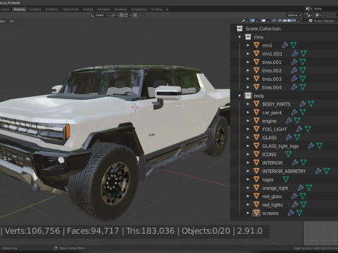This screenshot has width=338, height=253.
Task: Click the tires.001 green mesh data icon
Action: click(303, 62)
